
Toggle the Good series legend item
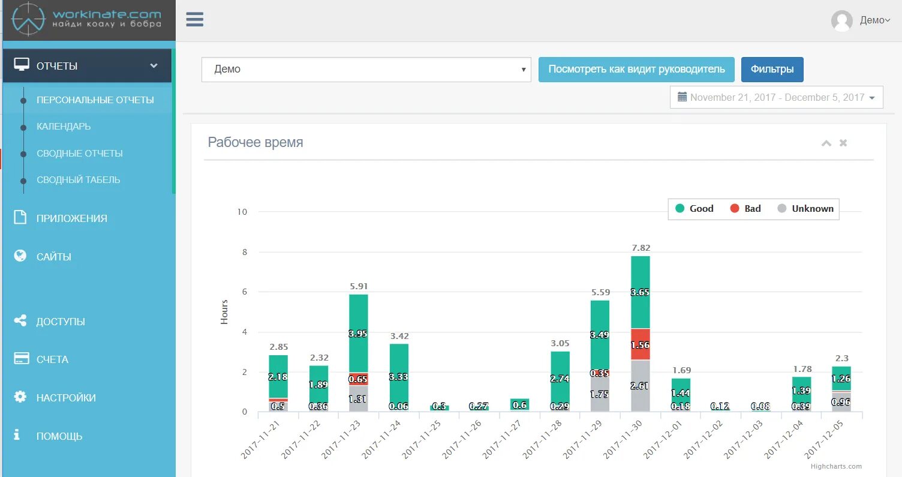pos(694,209)
